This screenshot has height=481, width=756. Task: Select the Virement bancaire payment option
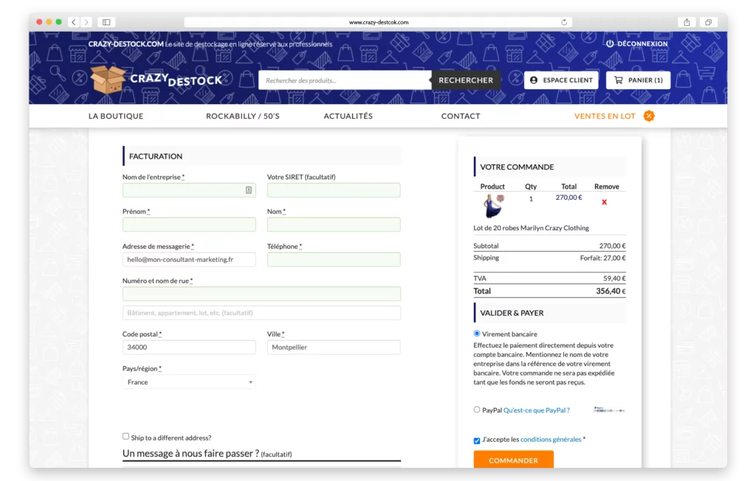tap(477, 333)
